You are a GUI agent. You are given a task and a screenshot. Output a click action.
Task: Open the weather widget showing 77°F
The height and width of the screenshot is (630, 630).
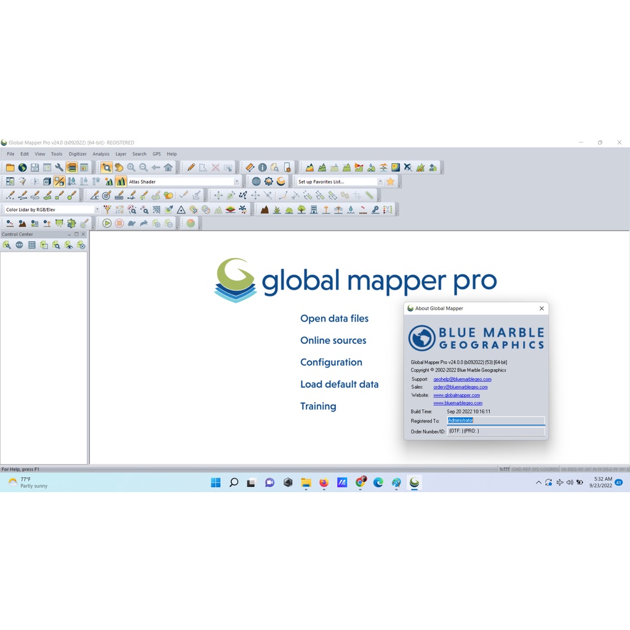point(28,482)
